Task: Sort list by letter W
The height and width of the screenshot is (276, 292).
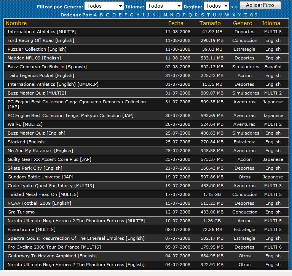Action: click(227, 15)
